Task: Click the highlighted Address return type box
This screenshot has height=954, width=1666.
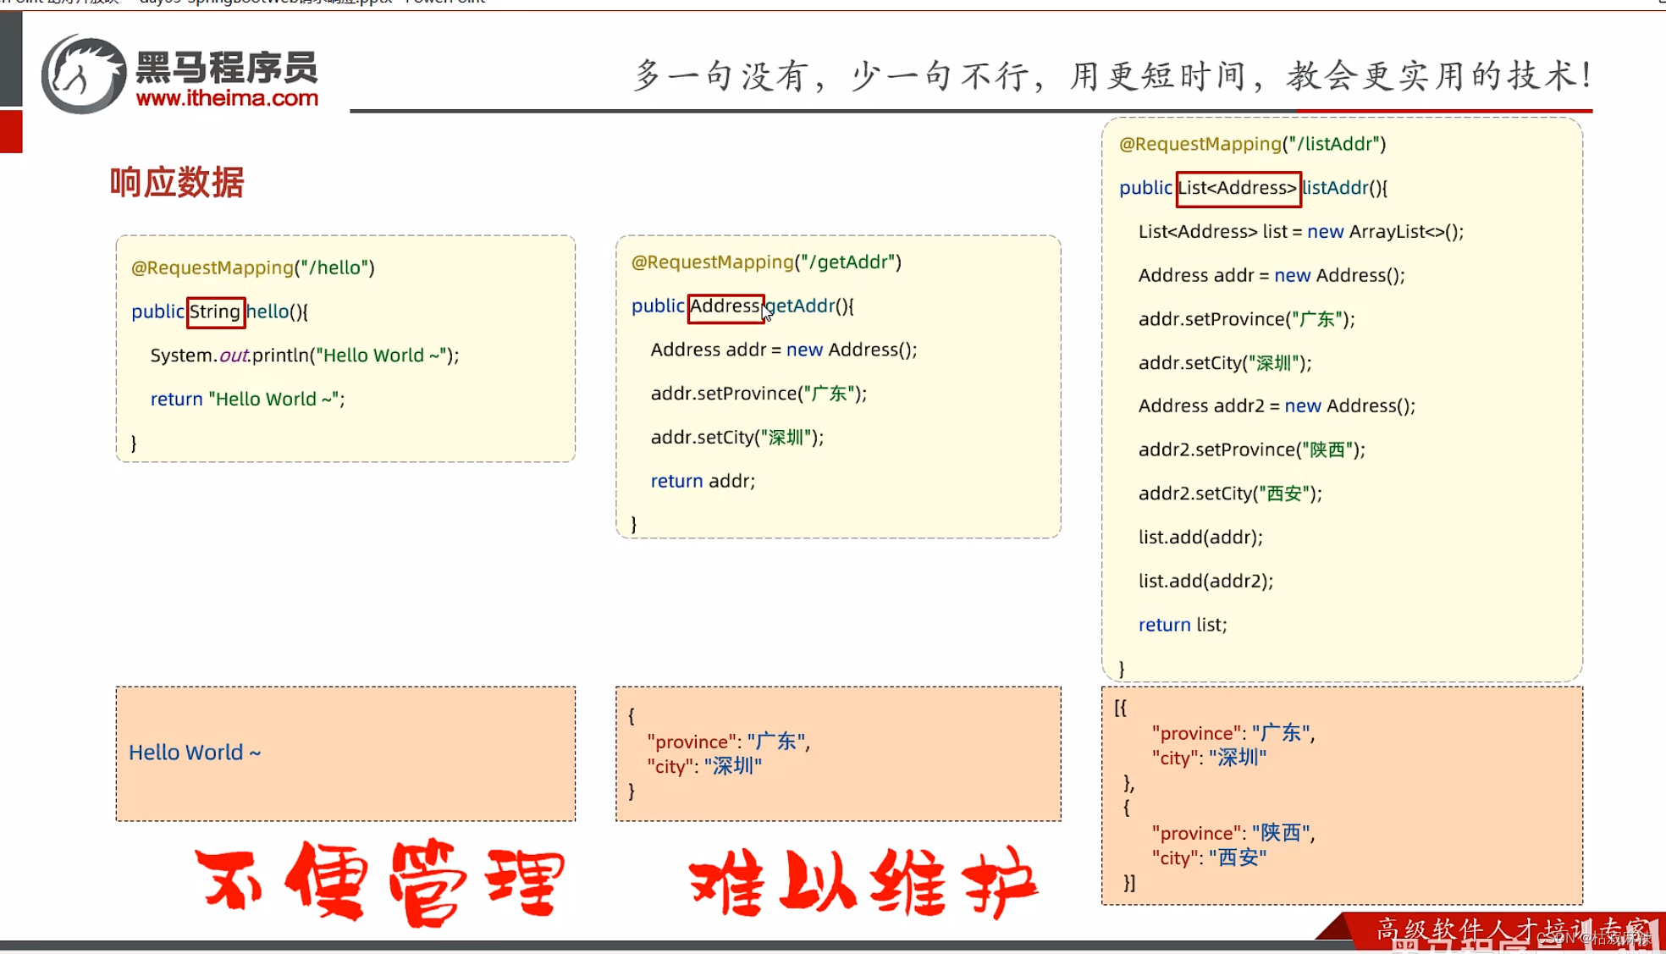Action: 725,306
